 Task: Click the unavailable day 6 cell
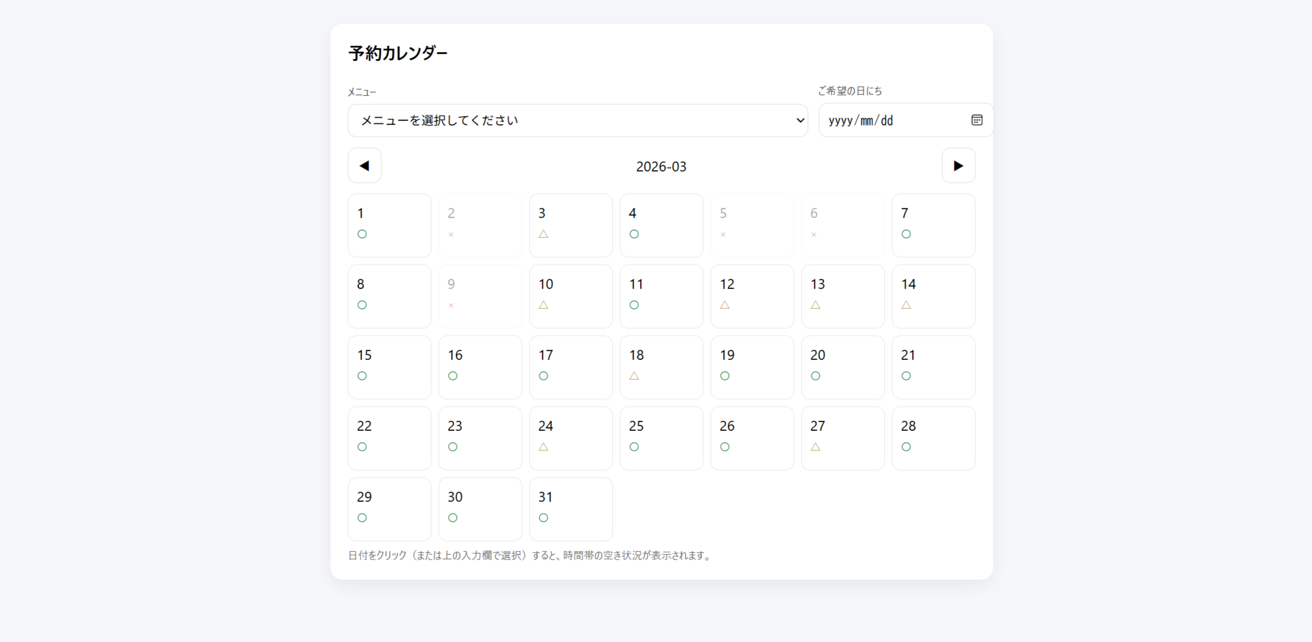(843, 226)
